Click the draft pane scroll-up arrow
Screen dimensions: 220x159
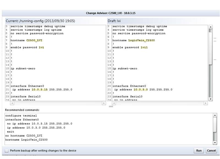click(211, 27)
